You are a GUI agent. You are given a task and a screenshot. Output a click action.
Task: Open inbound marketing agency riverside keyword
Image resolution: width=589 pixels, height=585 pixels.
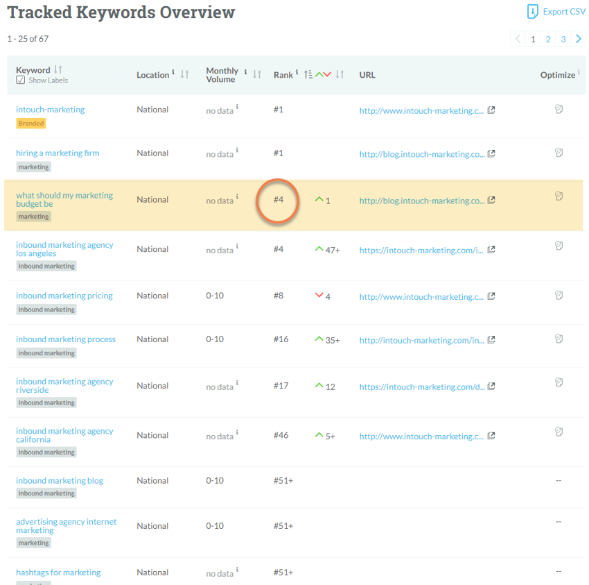coord(64,386)
